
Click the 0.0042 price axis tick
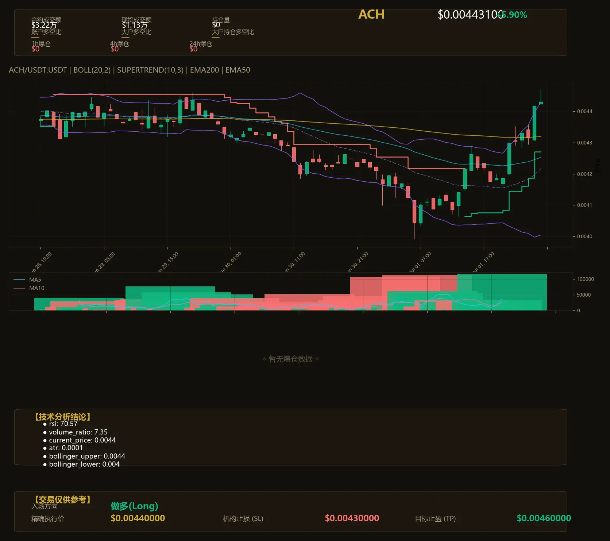[x=584, y=174]
